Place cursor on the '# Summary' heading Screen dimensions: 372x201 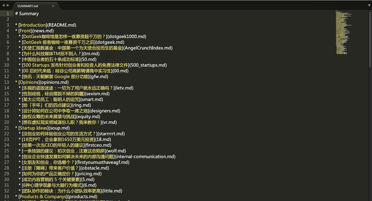pos(27,14)
